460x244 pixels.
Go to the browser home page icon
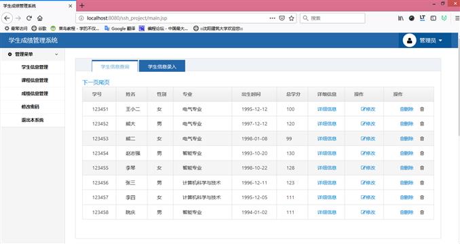click(x=40, y=18)
